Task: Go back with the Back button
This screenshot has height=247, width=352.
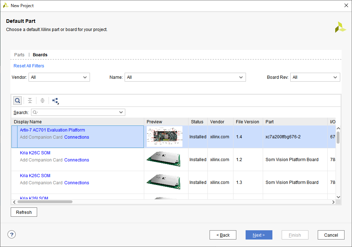Action: click(x=223, y=235)
